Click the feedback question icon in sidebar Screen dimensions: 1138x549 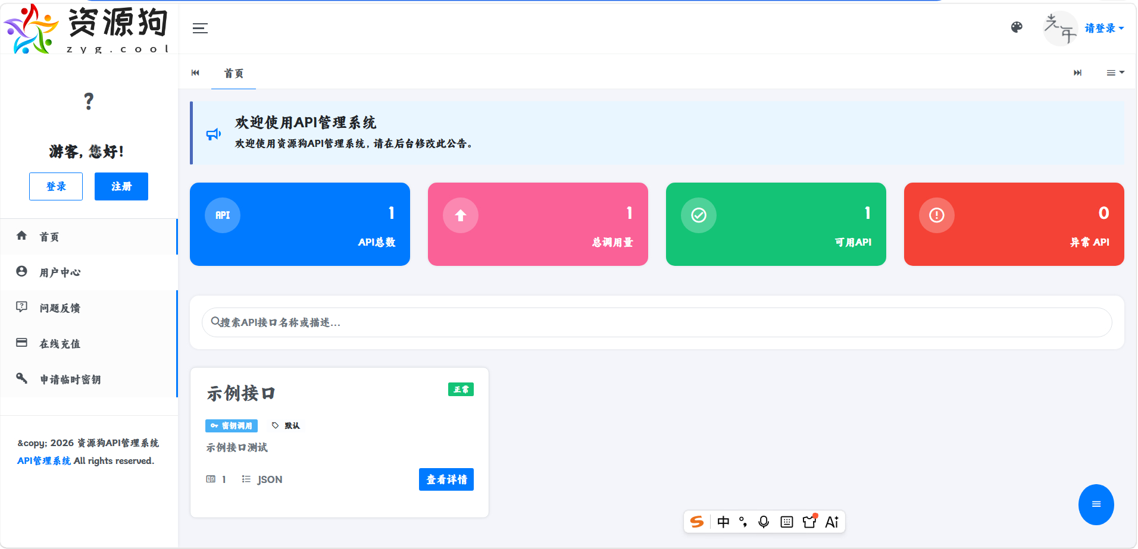(x=21, y=307)
